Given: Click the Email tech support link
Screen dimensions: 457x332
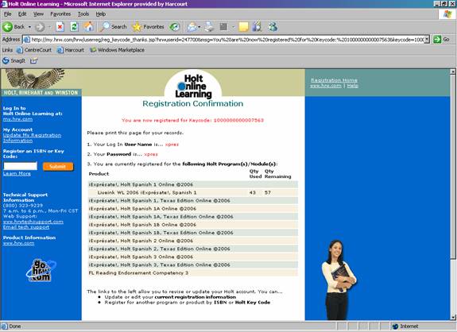Looking at the screenshot, I should tap(26, 227).
